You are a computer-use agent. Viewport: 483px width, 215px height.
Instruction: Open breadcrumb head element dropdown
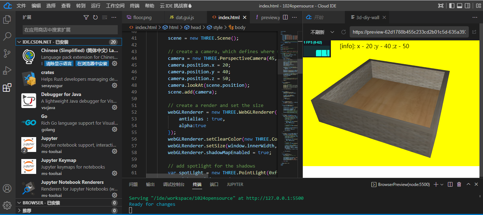pyautogui.click(x=193, y=27)
